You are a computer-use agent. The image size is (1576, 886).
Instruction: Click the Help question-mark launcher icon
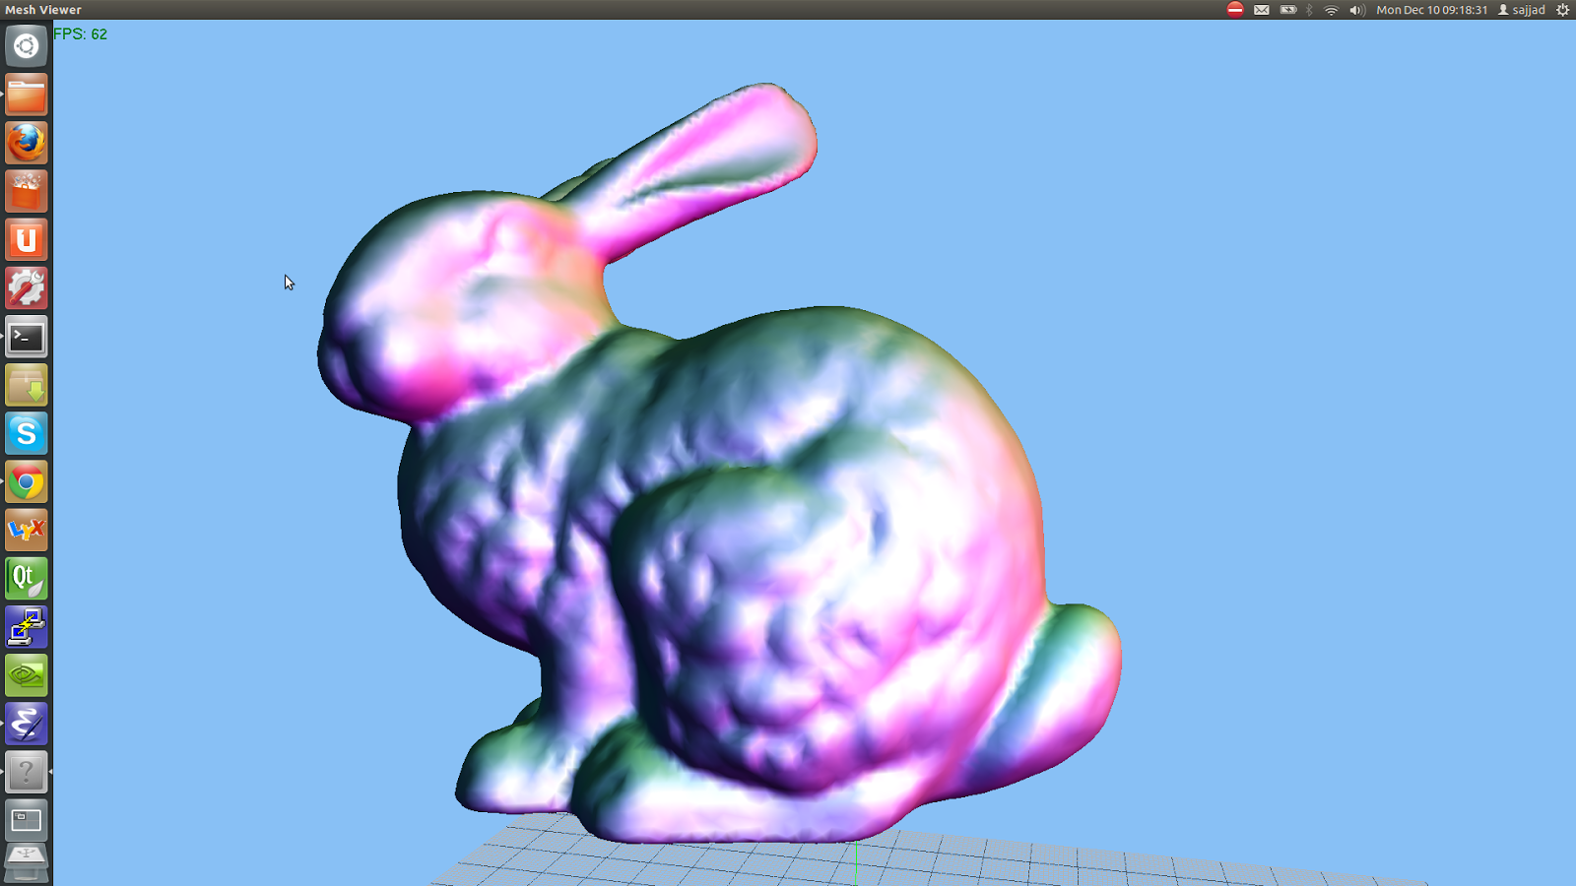(x=26, y=772)
